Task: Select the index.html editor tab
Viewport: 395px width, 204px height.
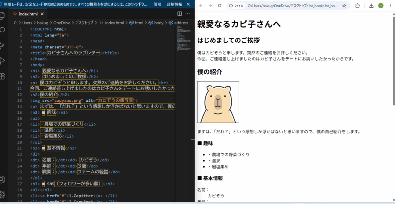Action: pyautogui.click(x=28, y=14)
